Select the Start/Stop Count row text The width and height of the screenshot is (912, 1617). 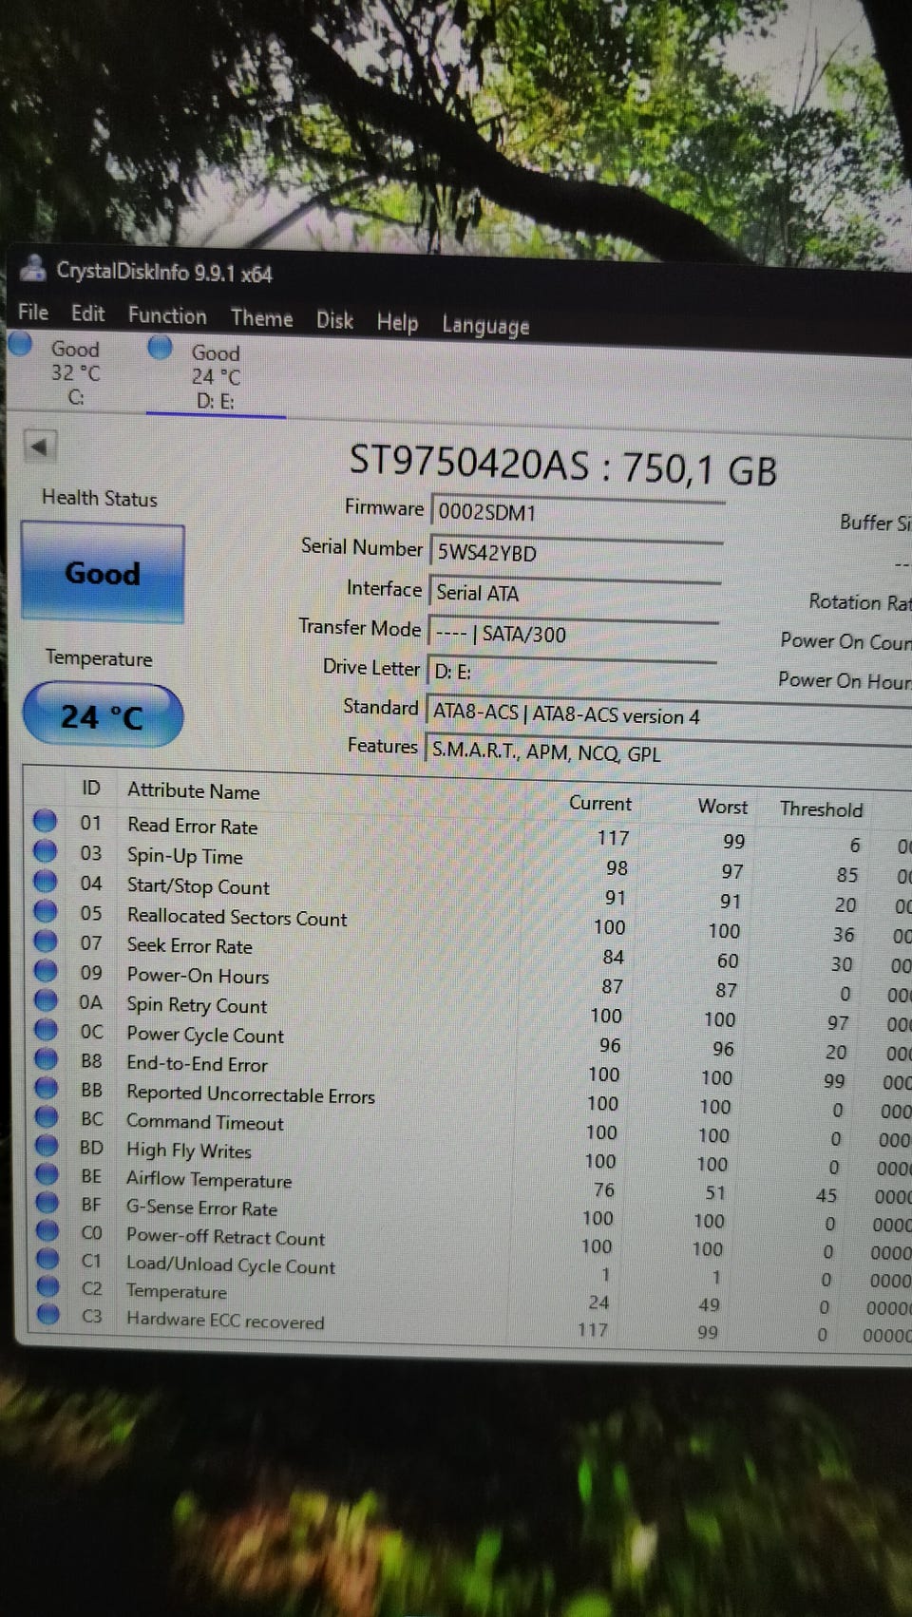(x=198, y=886)
